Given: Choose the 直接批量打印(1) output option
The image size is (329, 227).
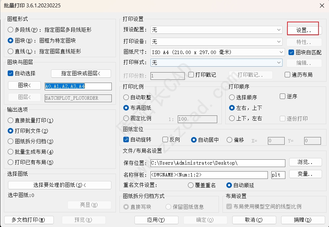Looking at the screenshot, I should pos(10,120).
